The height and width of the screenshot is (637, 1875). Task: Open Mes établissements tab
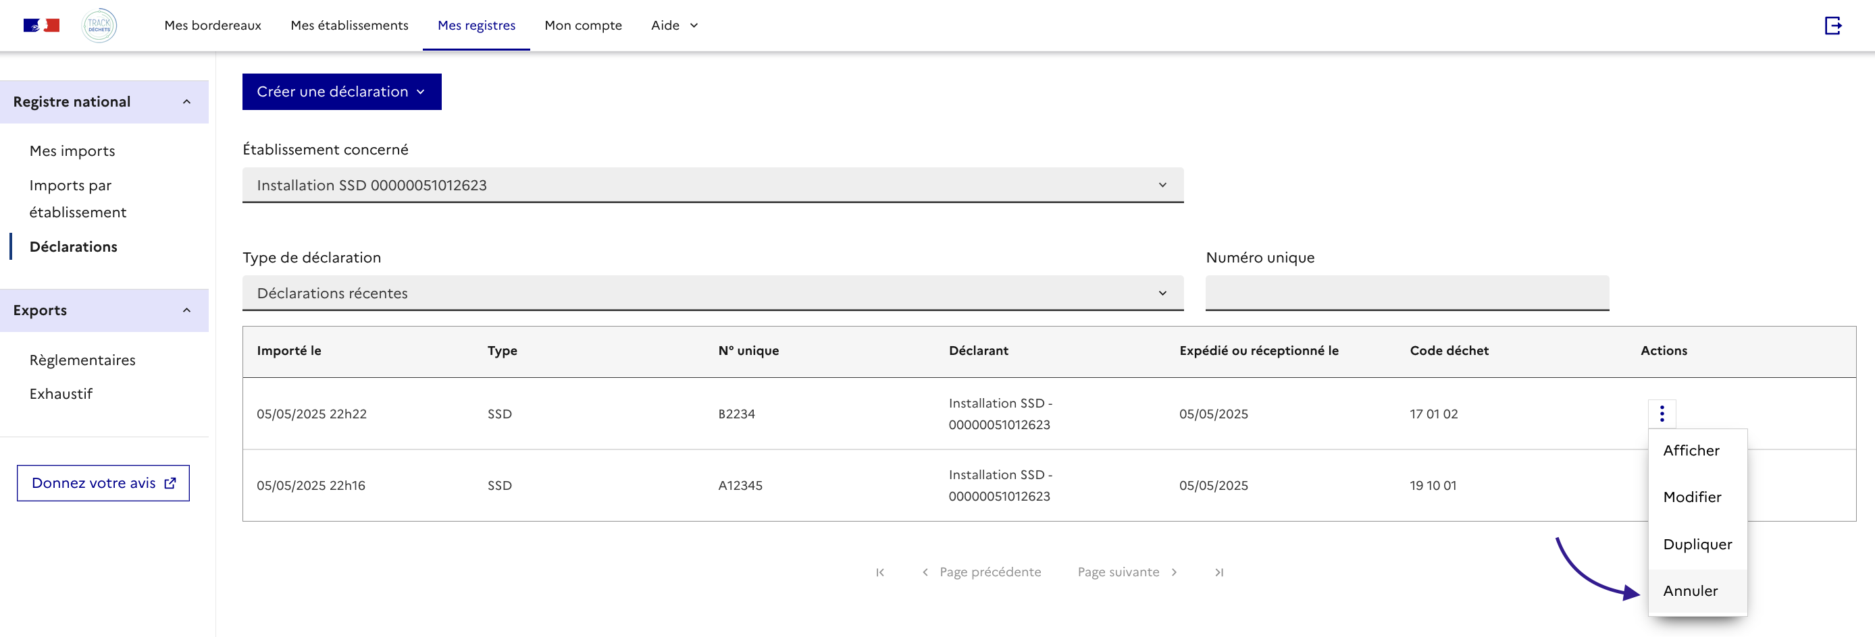[x=349, y=26]
